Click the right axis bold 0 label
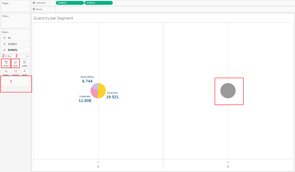The height and width of the screenshot is (172, 295). pos(228,167)
